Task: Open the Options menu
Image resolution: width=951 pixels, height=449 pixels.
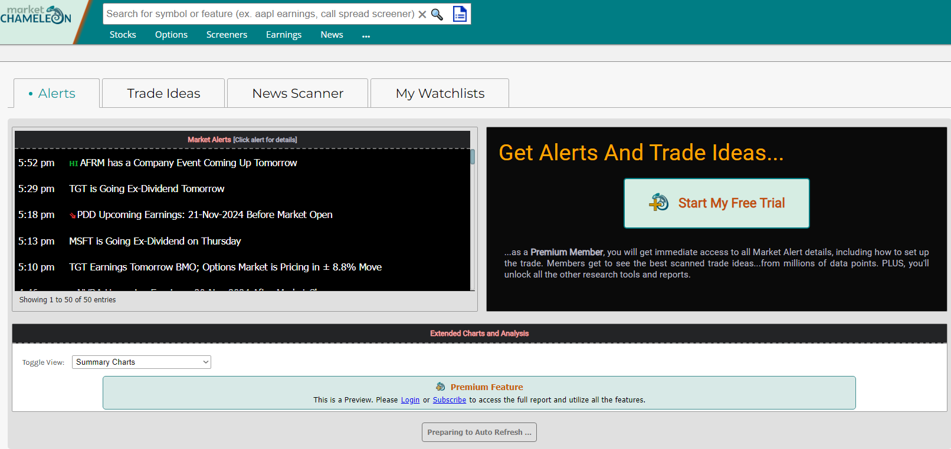Action: [x=171, y=35]
